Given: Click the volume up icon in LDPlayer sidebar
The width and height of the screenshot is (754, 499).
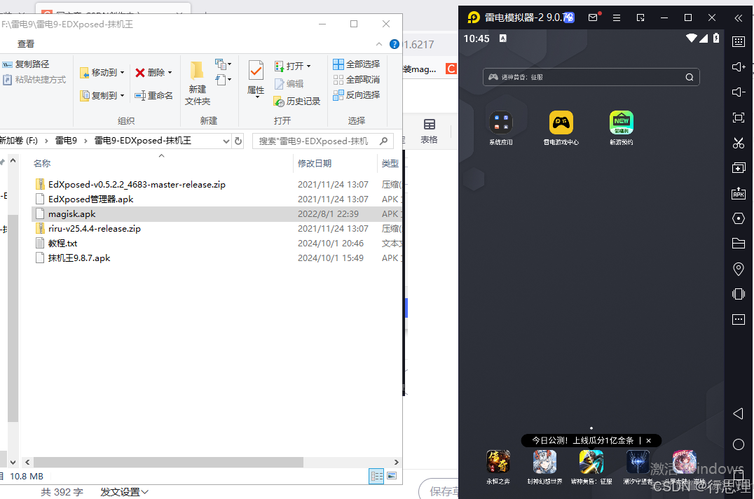Looking at the screenshot, I should (738, 66).
